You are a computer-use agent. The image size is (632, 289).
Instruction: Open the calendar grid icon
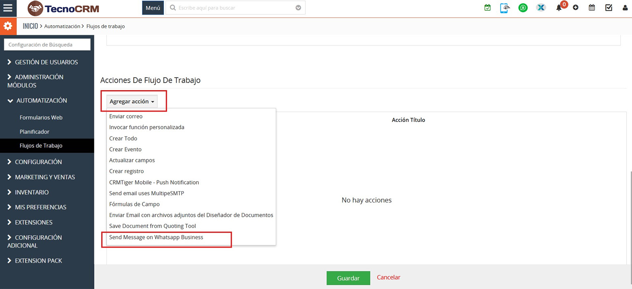[592, 8]
